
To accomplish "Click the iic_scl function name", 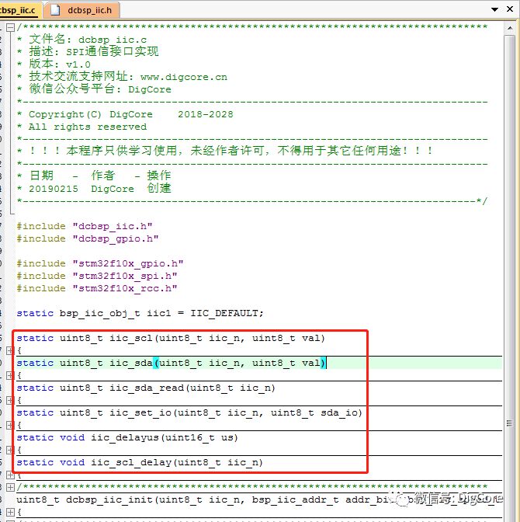I will click(130, 338).
